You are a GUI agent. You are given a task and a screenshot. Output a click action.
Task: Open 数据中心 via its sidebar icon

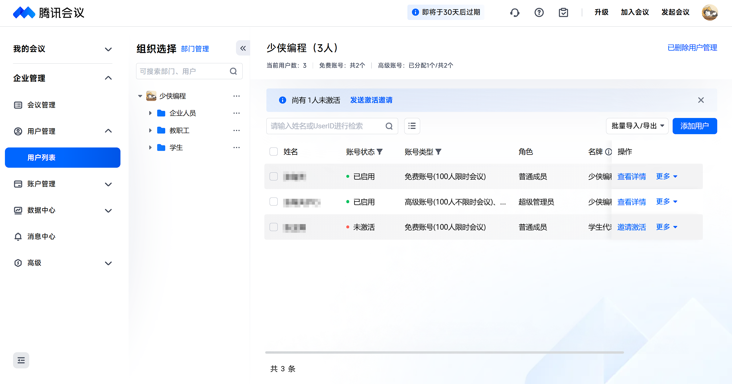click(x=18, y=210)
